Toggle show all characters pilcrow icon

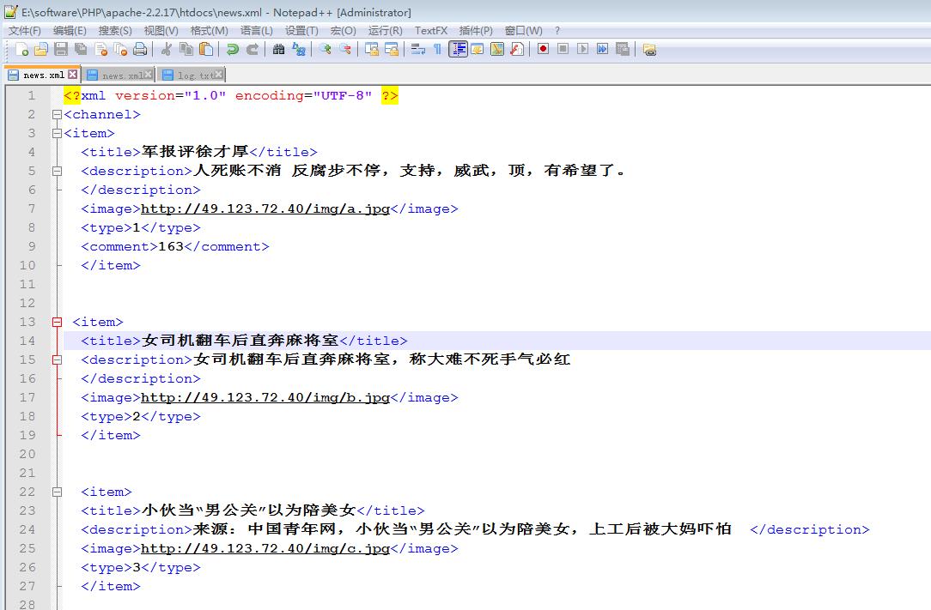click(x=438, y=49)
